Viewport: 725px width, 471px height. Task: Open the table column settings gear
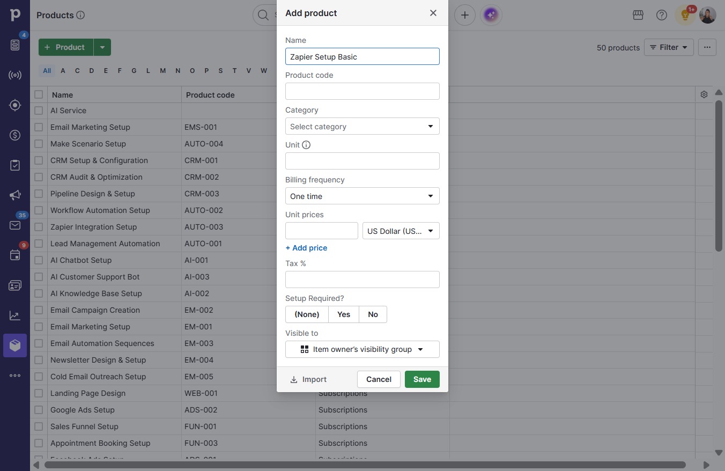coord(704,94)
